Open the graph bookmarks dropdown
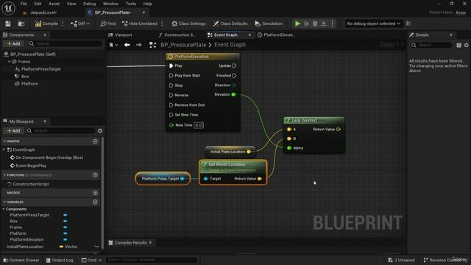This screenshot has height=265, width=471. tap(113, 45)
